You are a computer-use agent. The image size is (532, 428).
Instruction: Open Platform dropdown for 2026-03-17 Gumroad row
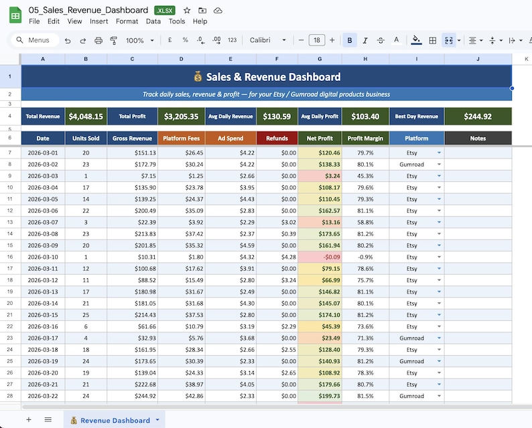tap(439, 338)
